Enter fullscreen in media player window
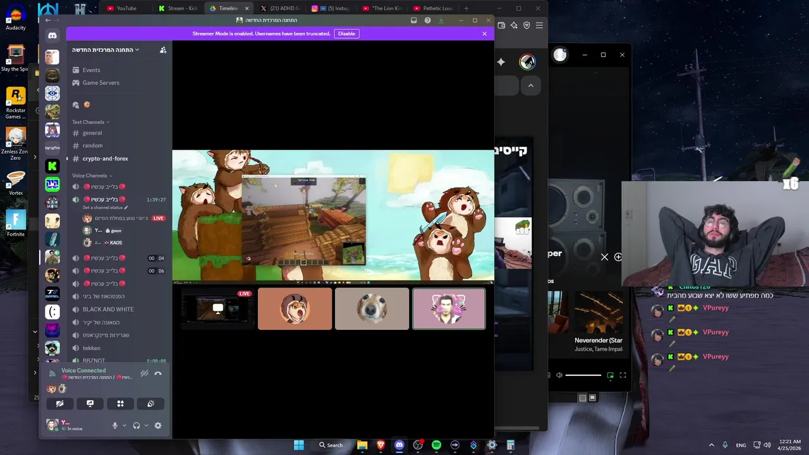Viewport: 809px width, 455px height. [x=623, y=375]
